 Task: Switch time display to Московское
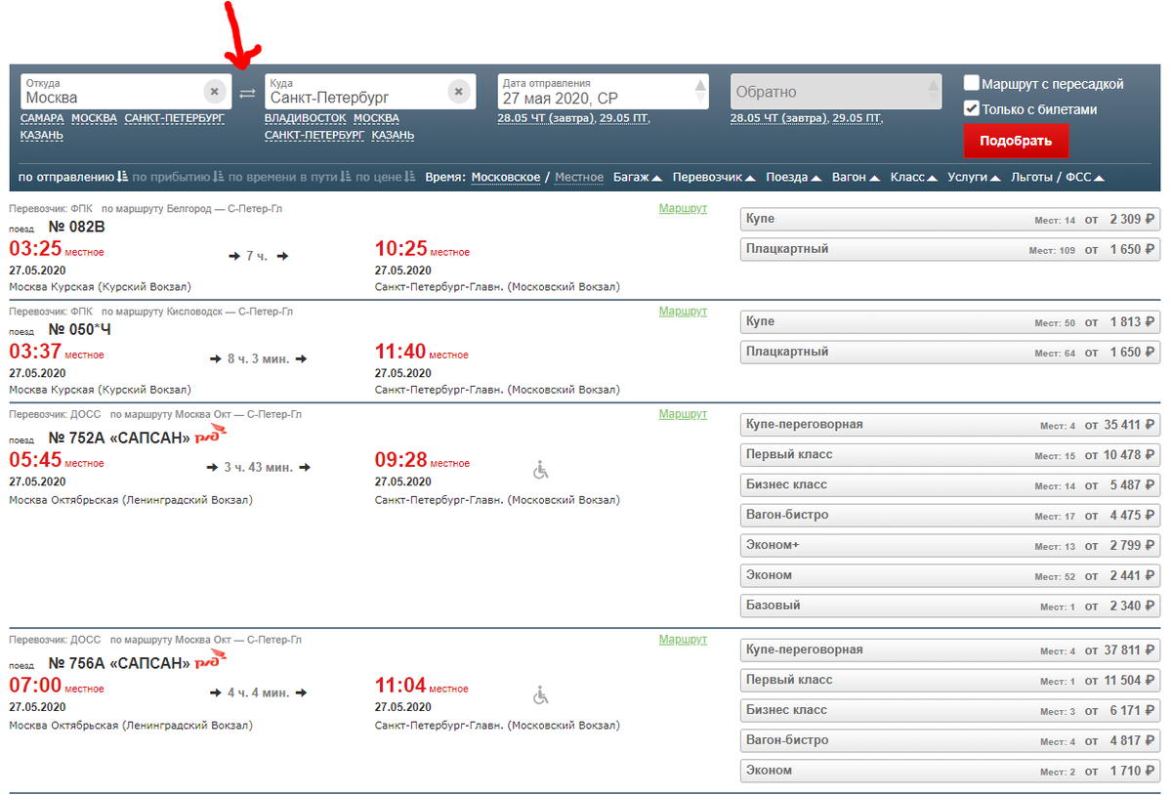[506, 178]
